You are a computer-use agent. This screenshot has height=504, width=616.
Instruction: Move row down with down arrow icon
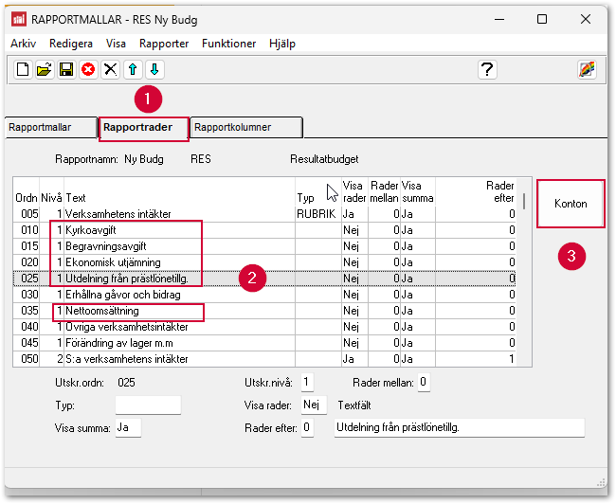click(154, 69)
